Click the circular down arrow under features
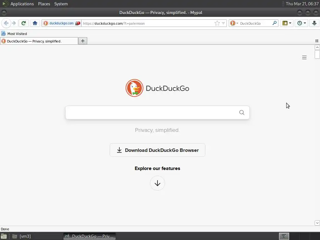This screenshot has height=240, width=320. [157, 183]
